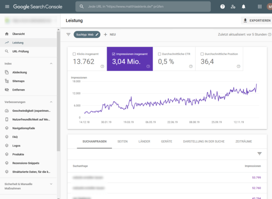The width and height of the screenshot is (272, 199).
Task: Open the Google apps grid
Action: point(260,6)
